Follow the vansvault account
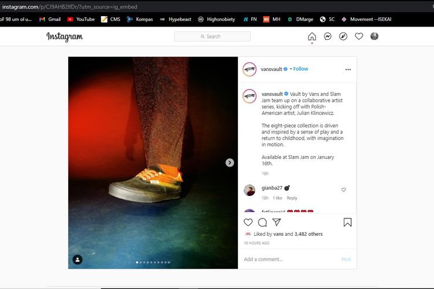This screenshot has width=434, height=289. tap(300, 69)
